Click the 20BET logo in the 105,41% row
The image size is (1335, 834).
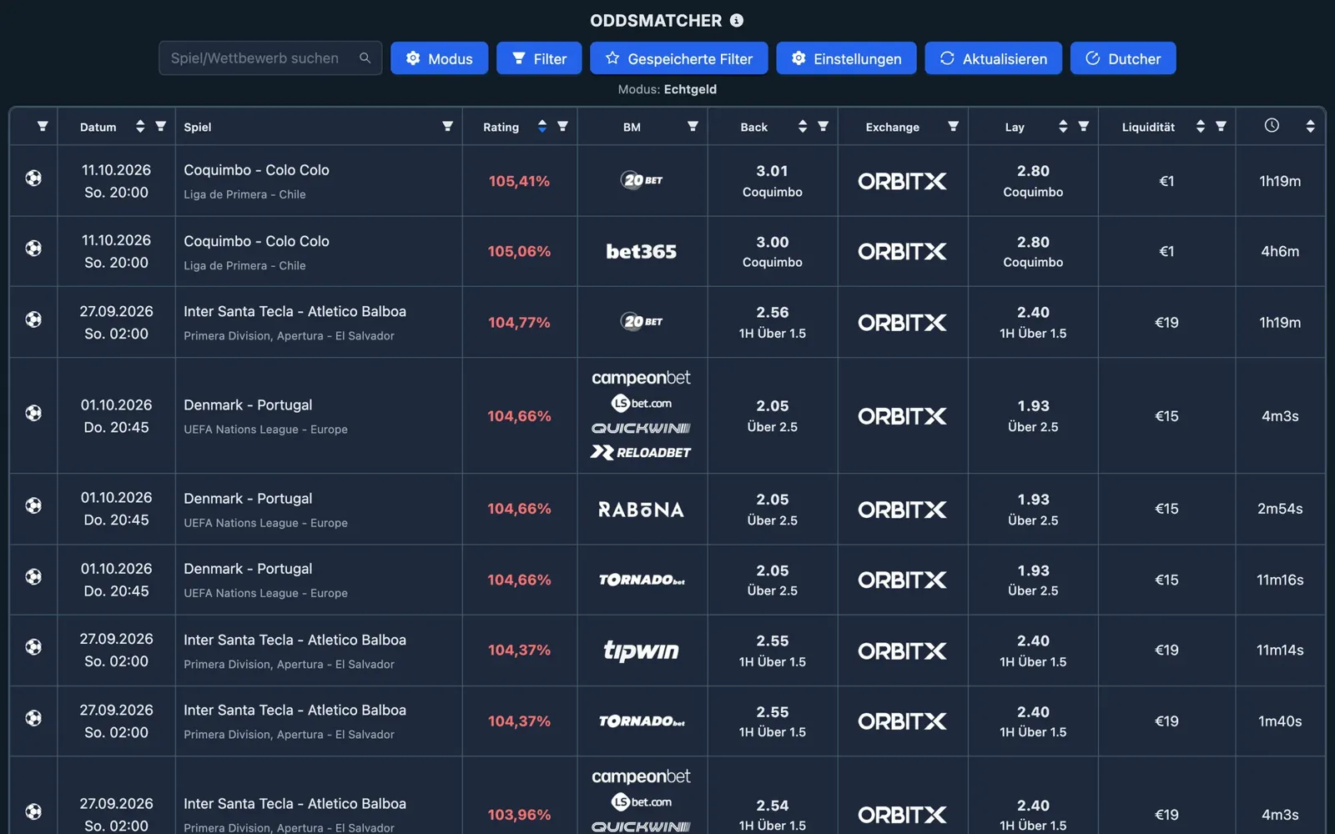click(642, 180)
